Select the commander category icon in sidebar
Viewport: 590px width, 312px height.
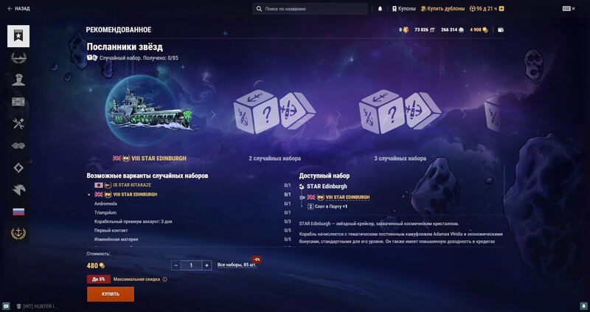point(18,80)
